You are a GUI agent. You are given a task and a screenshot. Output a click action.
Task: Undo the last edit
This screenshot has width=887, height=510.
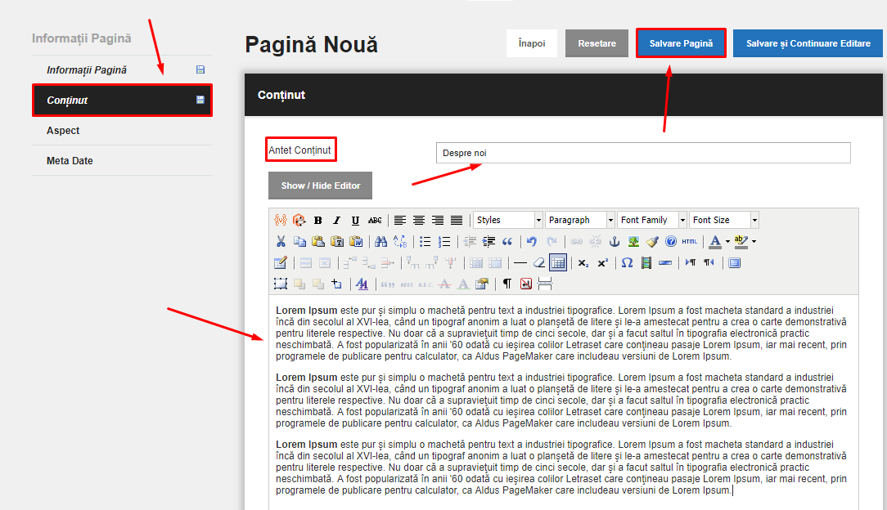tap(532, 242)
